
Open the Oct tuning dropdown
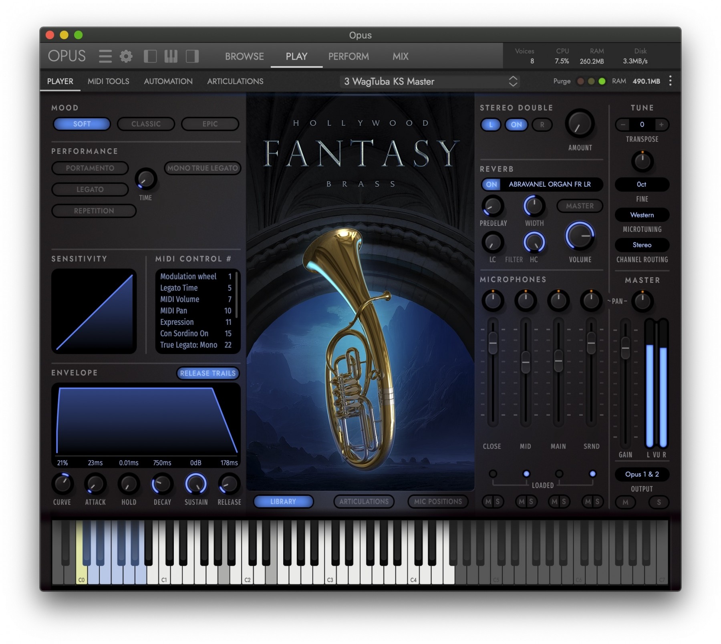click(x=642, y=184)
